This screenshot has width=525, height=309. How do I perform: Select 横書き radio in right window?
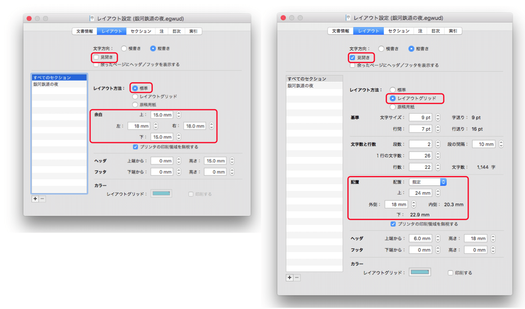382,49
